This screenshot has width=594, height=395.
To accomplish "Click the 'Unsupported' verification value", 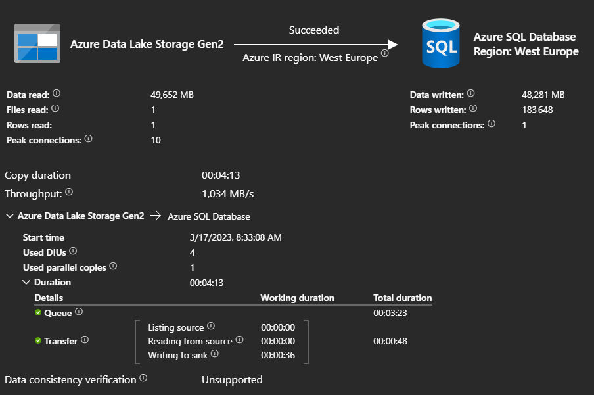I will [x=232, y=379].
